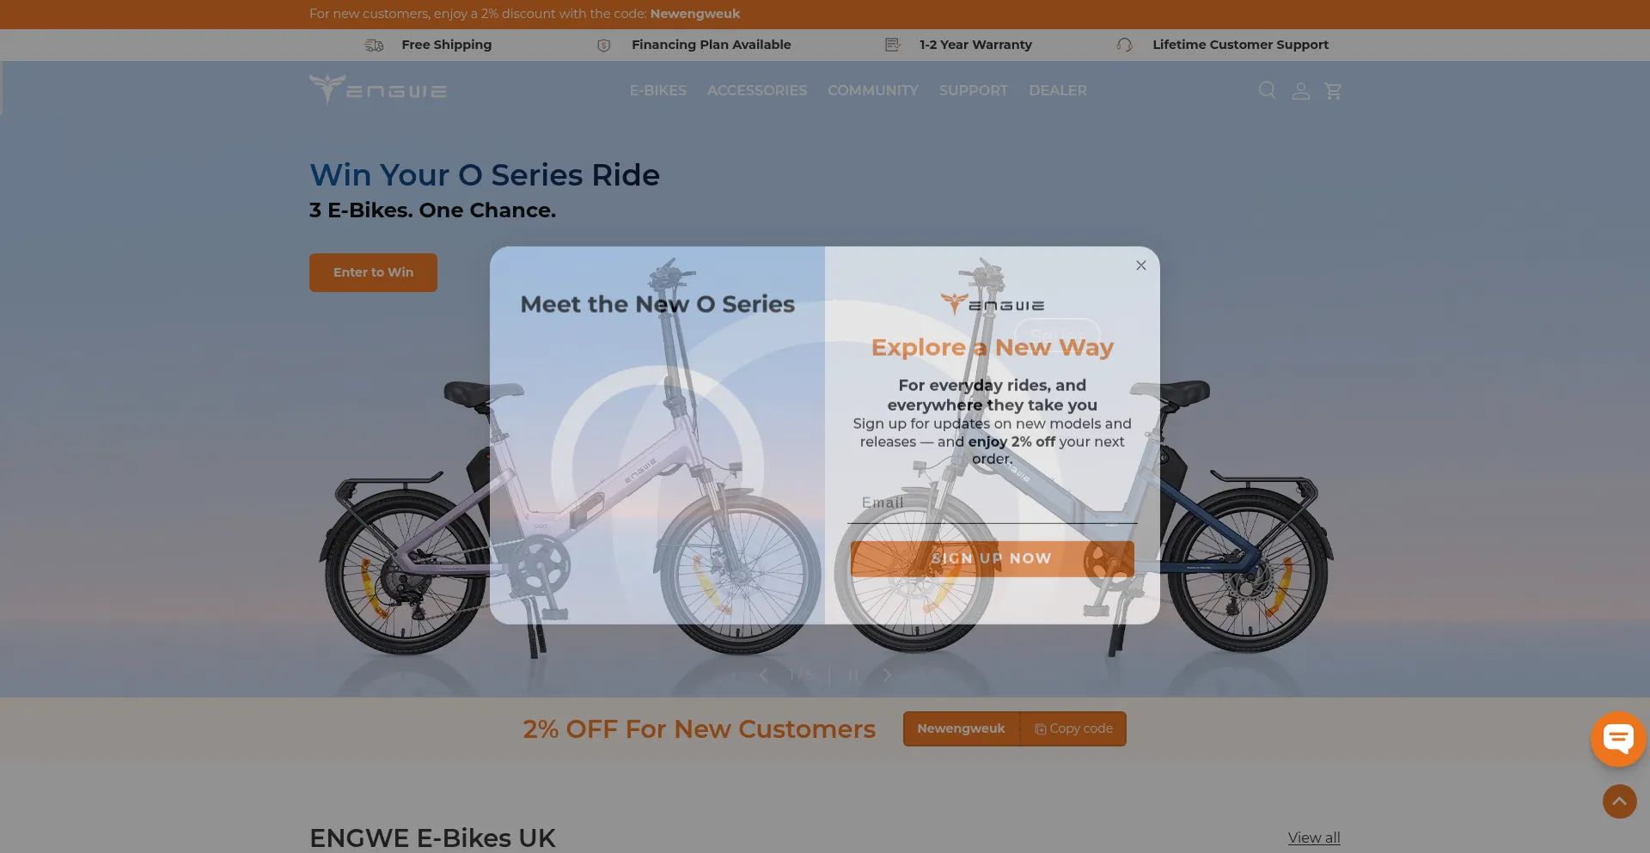
Task: Close the O Series signup popup
Action: 1140,265
